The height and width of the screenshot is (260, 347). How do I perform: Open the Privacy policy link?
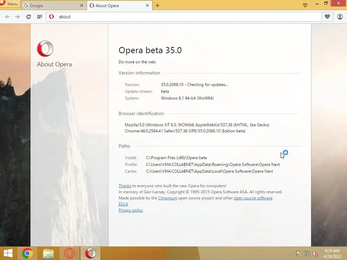(x=131, y=210)
